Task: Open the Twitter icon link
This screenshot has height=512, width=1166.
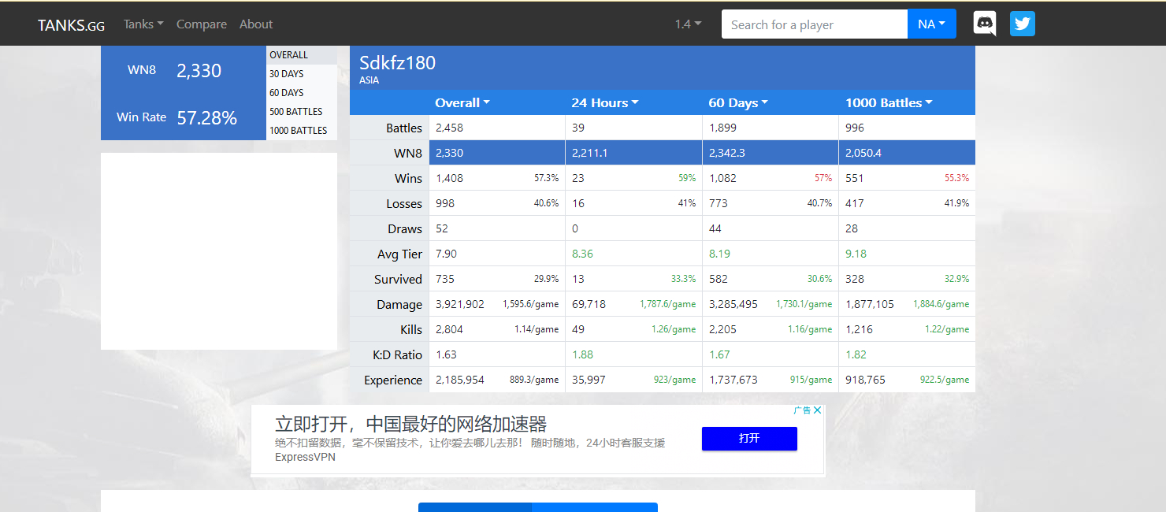Action: [1023, 24]
